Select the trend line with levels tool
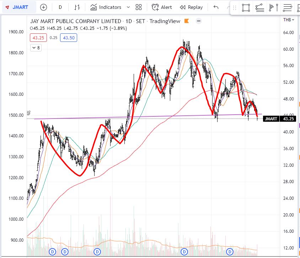Viewport: 300px width, 258px height. point(260,8)
